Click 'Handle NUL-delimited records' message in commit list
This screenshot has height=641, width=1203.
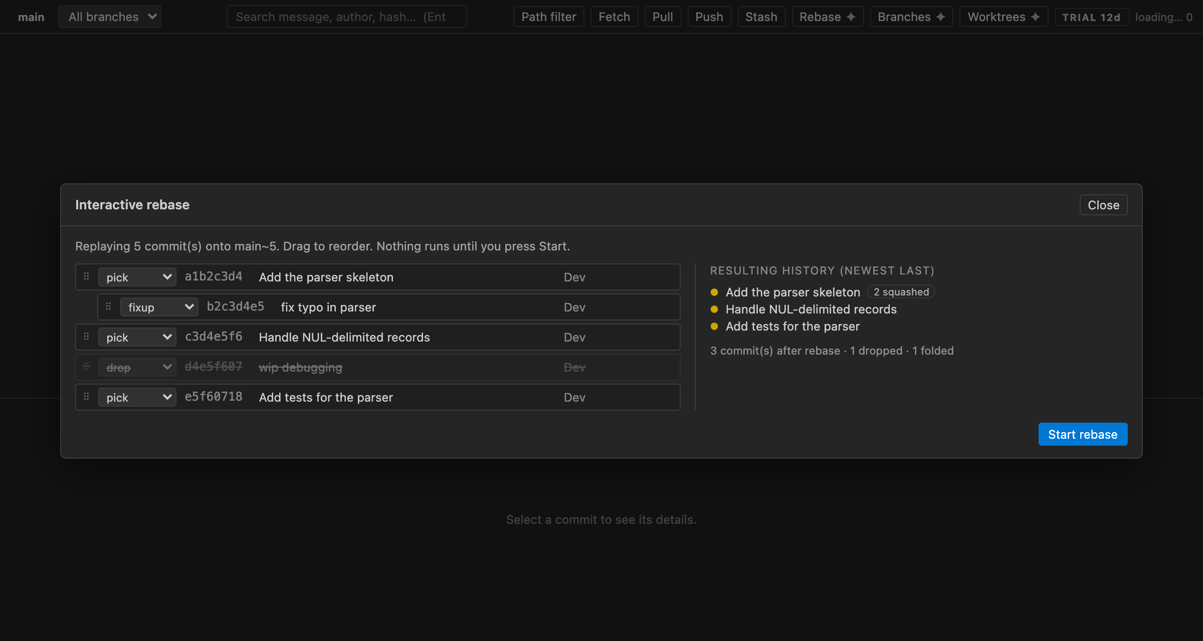[344, 337]
